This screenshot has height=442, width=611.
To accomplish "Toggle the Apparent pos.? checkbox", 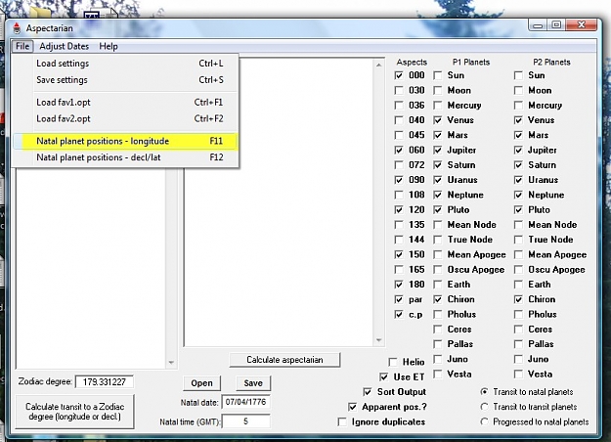I will pyautogui.click(x=352, y=407).
